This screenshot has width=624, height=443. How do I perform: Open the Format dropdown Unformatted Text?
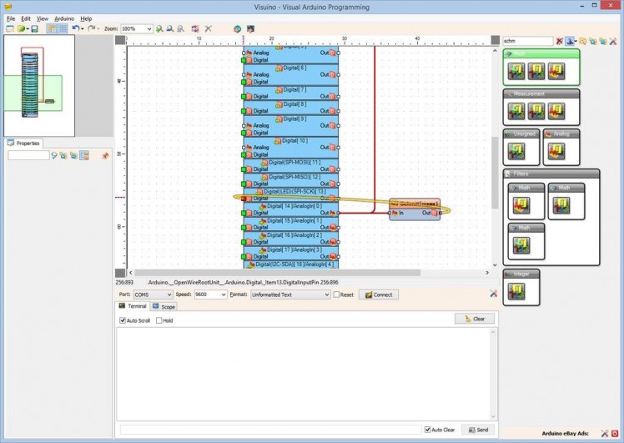(290, 294)
